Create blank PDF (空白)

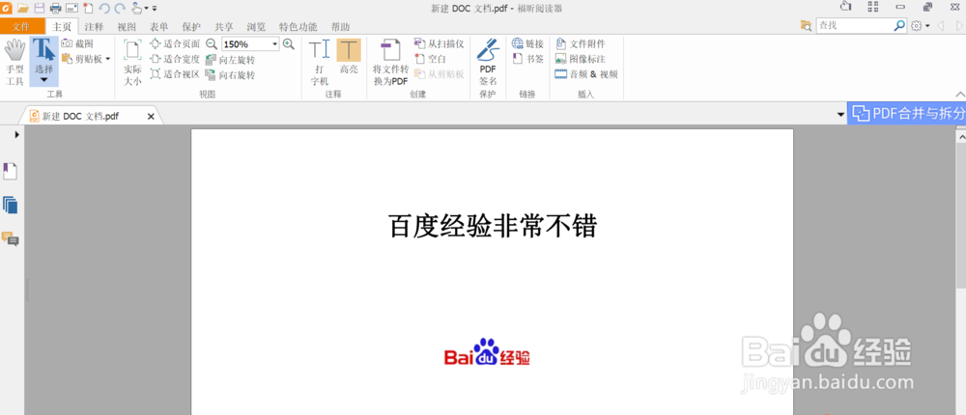430,59
